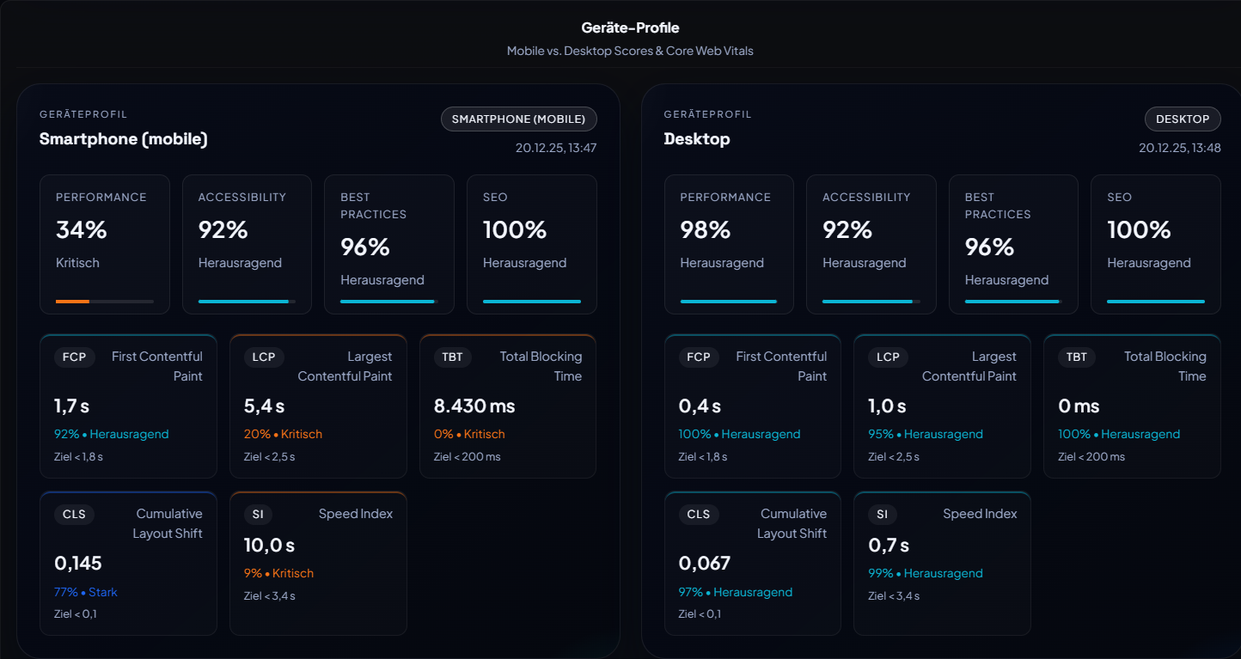This screenshot has width=1241, height=659.
Task: Select the mobile SEO 100% score card
Action: pyautogui.click(x=531, y=244)
